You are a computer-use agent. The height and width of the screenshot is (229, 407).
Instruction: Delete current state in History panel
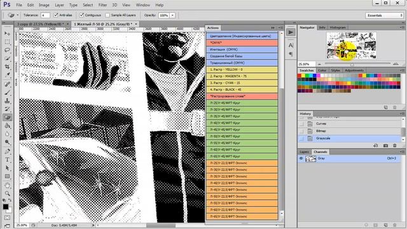(395, 146)
